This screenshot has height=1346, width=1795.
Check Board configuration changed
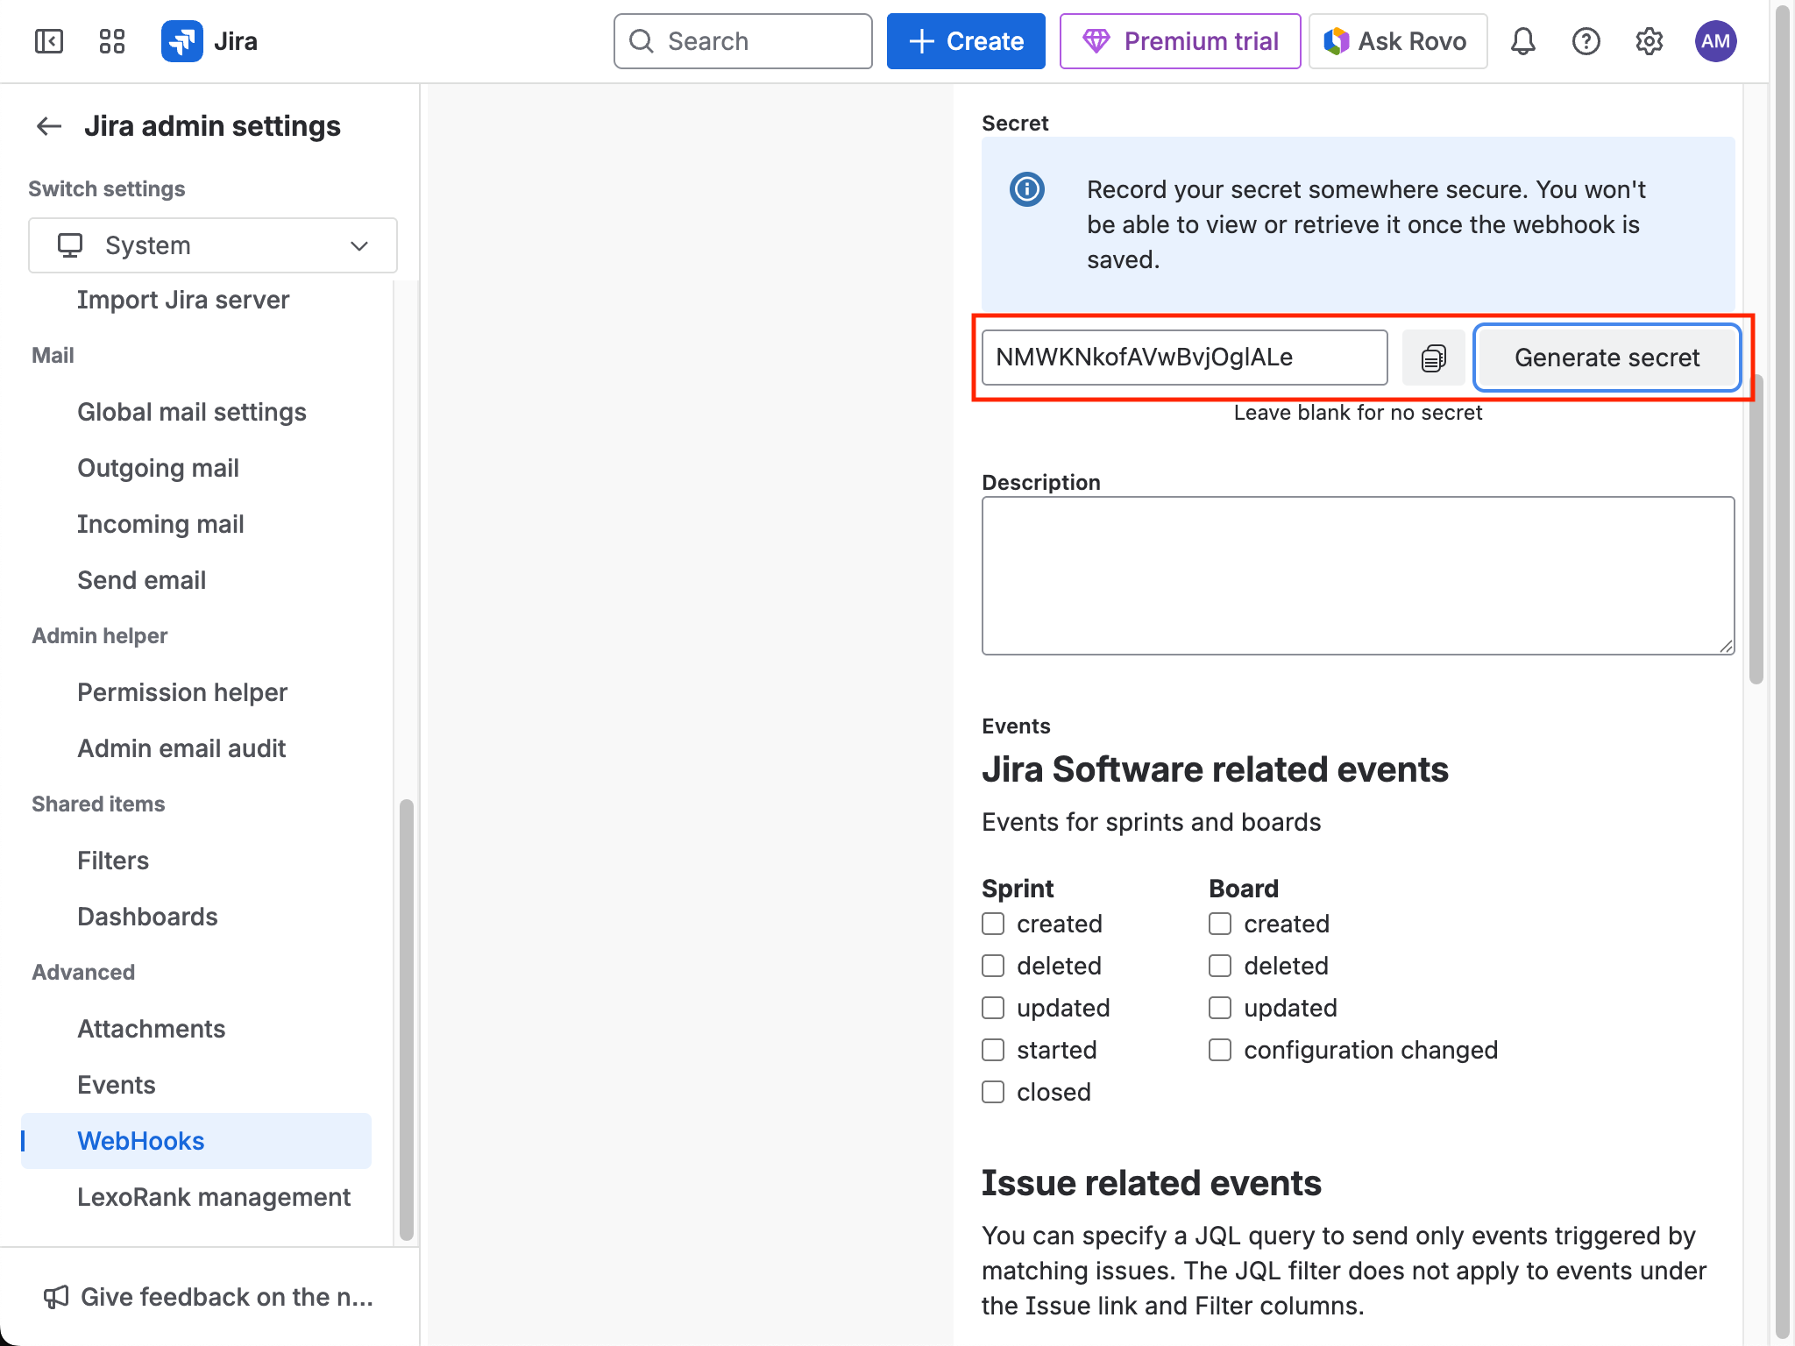1219,1049
